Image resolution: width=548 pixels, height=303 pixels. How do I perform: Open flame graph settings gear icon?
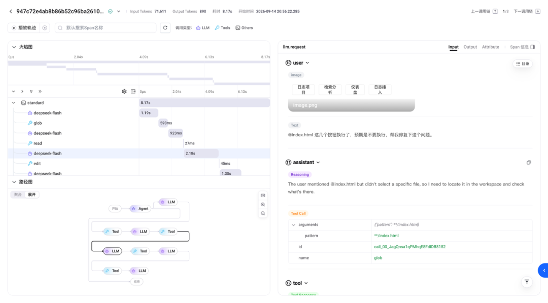pyautogui.click(x=124, y=92)
